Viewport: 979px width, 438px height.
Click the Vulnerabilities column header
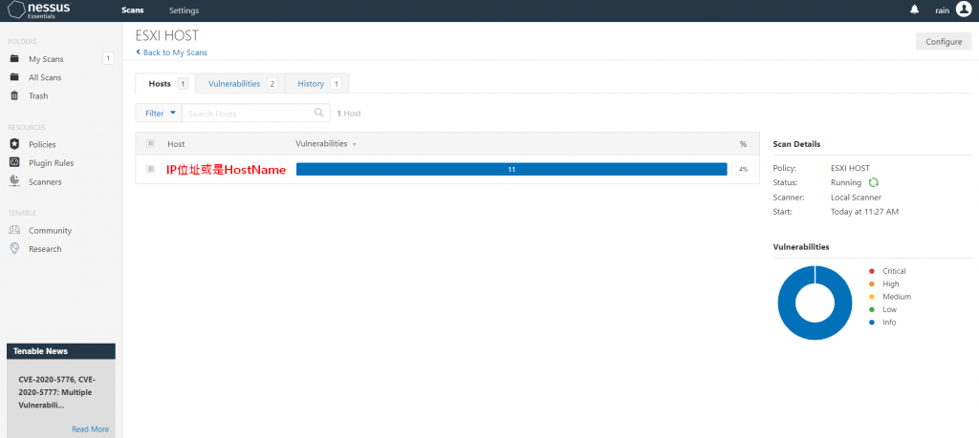pyautogui.click(x=321, y=144)
